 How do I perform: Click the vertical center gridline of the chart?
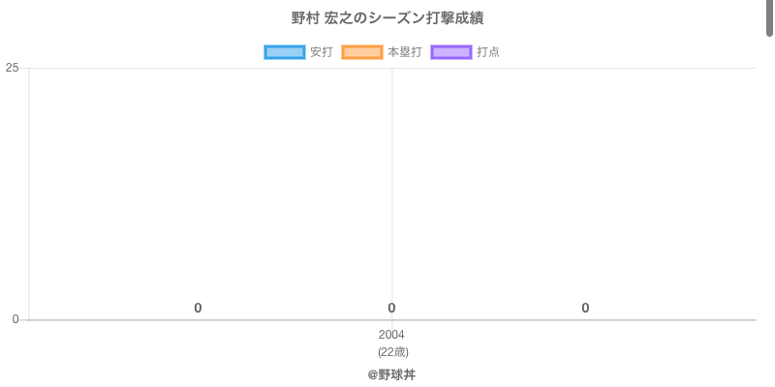click(x=392, y=193)
